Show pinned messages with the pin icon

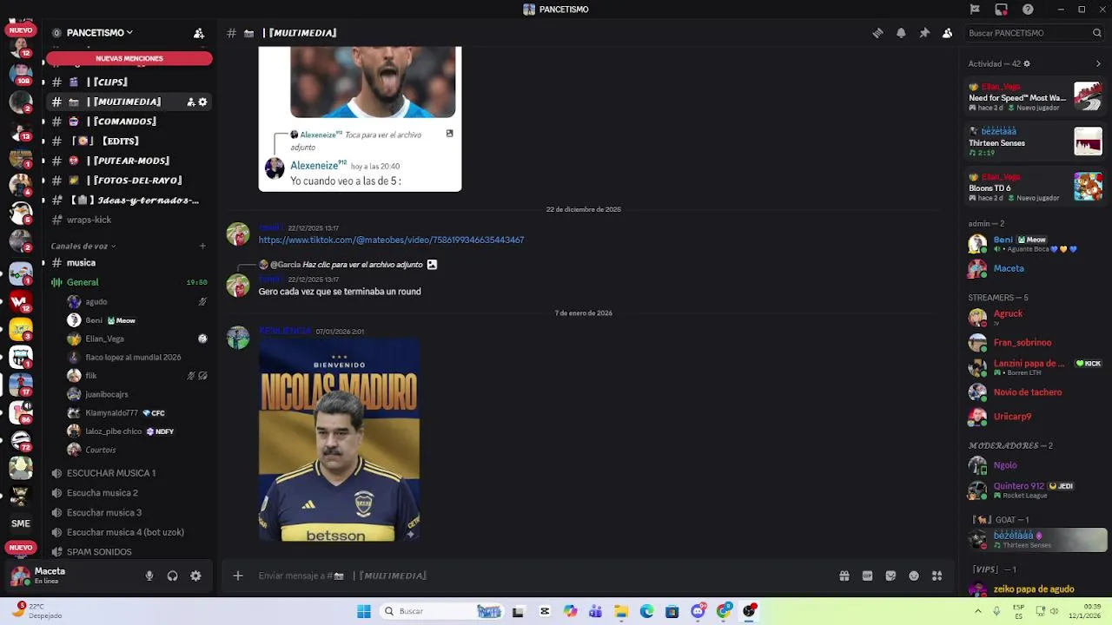[924, 33]
